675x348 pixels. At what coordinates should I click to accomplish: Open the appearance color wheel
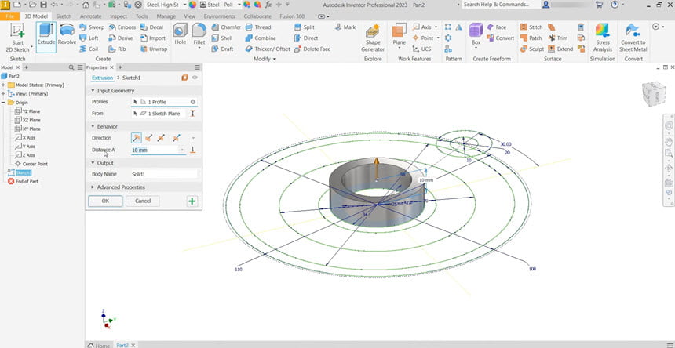pyautogui.click(x=192, y=4)
